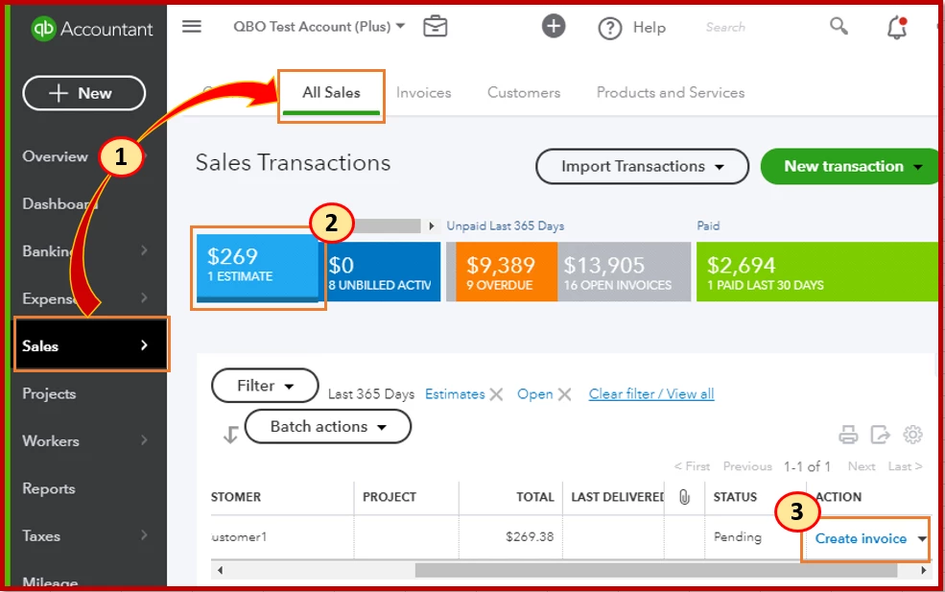Open Dashboard in the sidebar
Screen dimensions: 945x592
click(59, 203)
